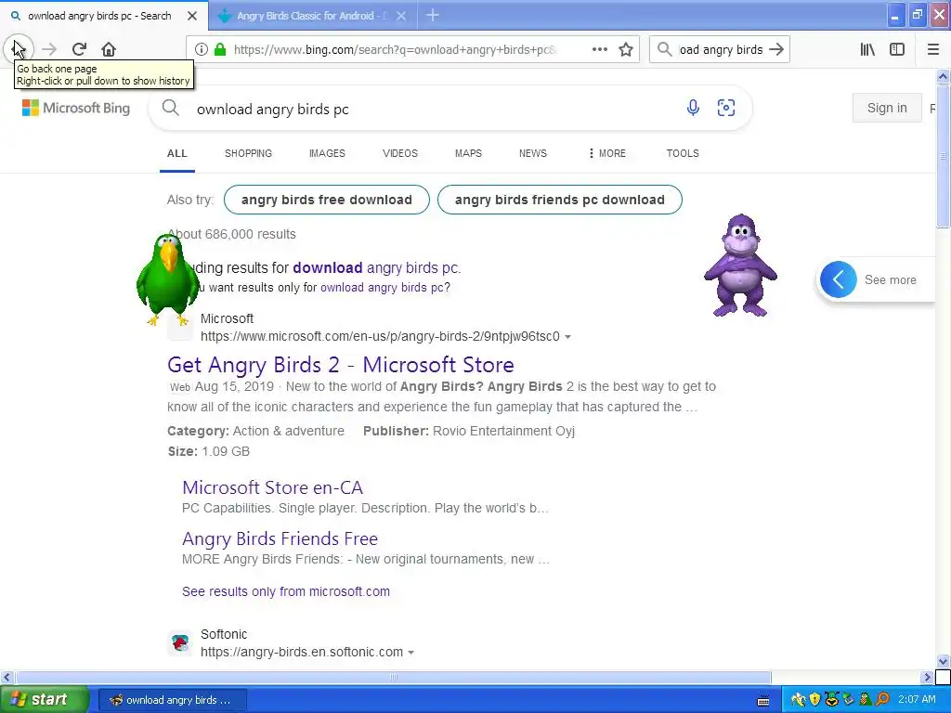Viewport: 951px width, 713px height.
Task: Open the Firefox hamburger menu
Action: [933, 50]
